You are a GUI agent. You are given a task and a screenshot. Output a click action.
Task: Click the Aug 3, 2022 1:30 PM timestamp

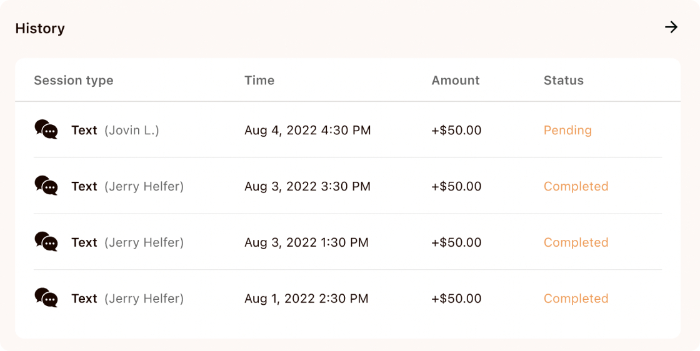tap(306, 243)
